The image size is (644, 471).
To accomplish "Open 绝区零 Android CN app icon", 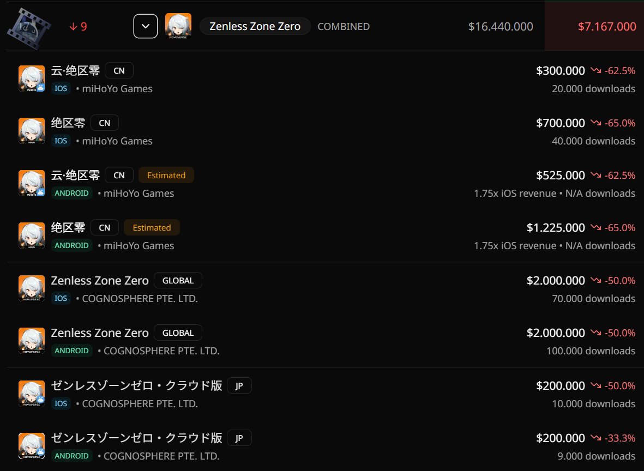I will click(32, 235).
